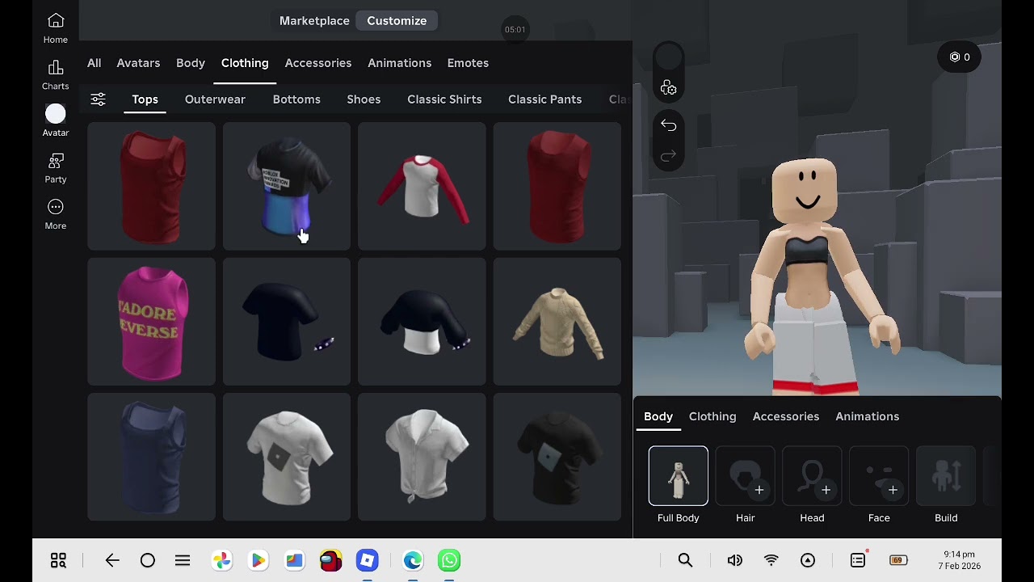Open WhatsApp from the taskbar

(x=449, y=560)
